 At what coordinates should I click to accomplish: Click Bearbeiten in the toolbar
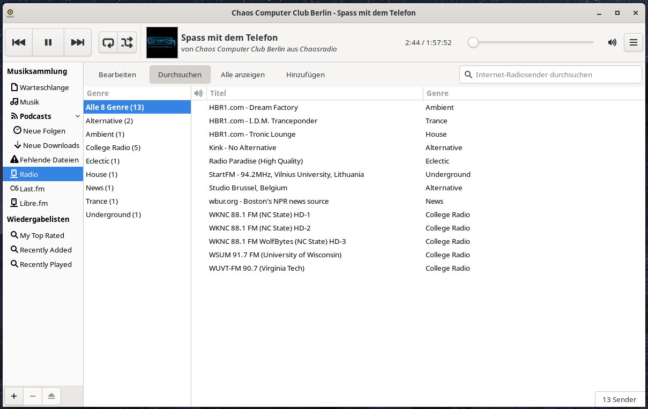(x=117, y=75)
